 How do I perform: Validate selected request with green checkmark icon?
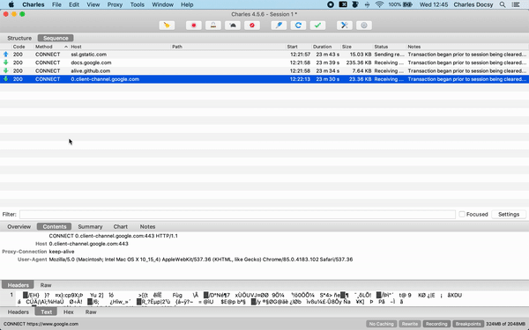coord(317,26)
